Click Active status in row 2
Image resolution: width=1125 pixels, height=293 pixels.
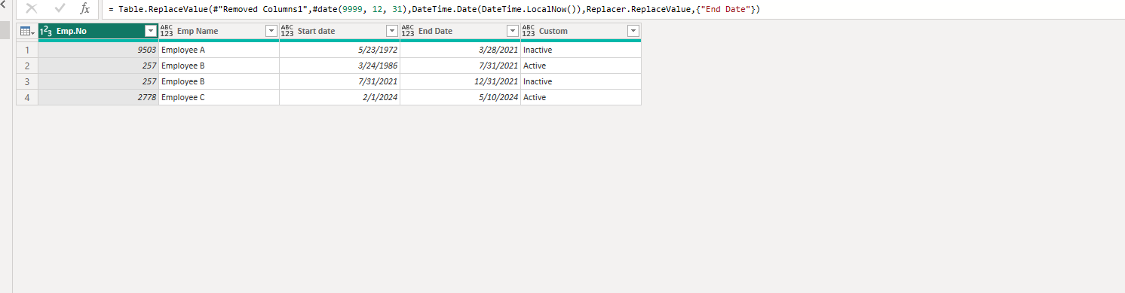581,66
